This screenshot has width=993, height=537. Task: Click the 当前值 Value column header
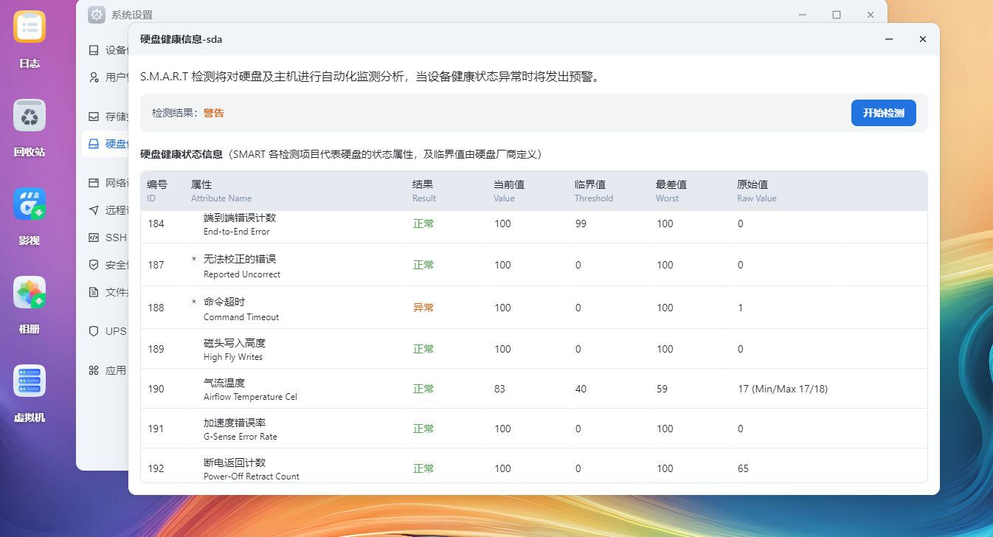coord(509,191)
